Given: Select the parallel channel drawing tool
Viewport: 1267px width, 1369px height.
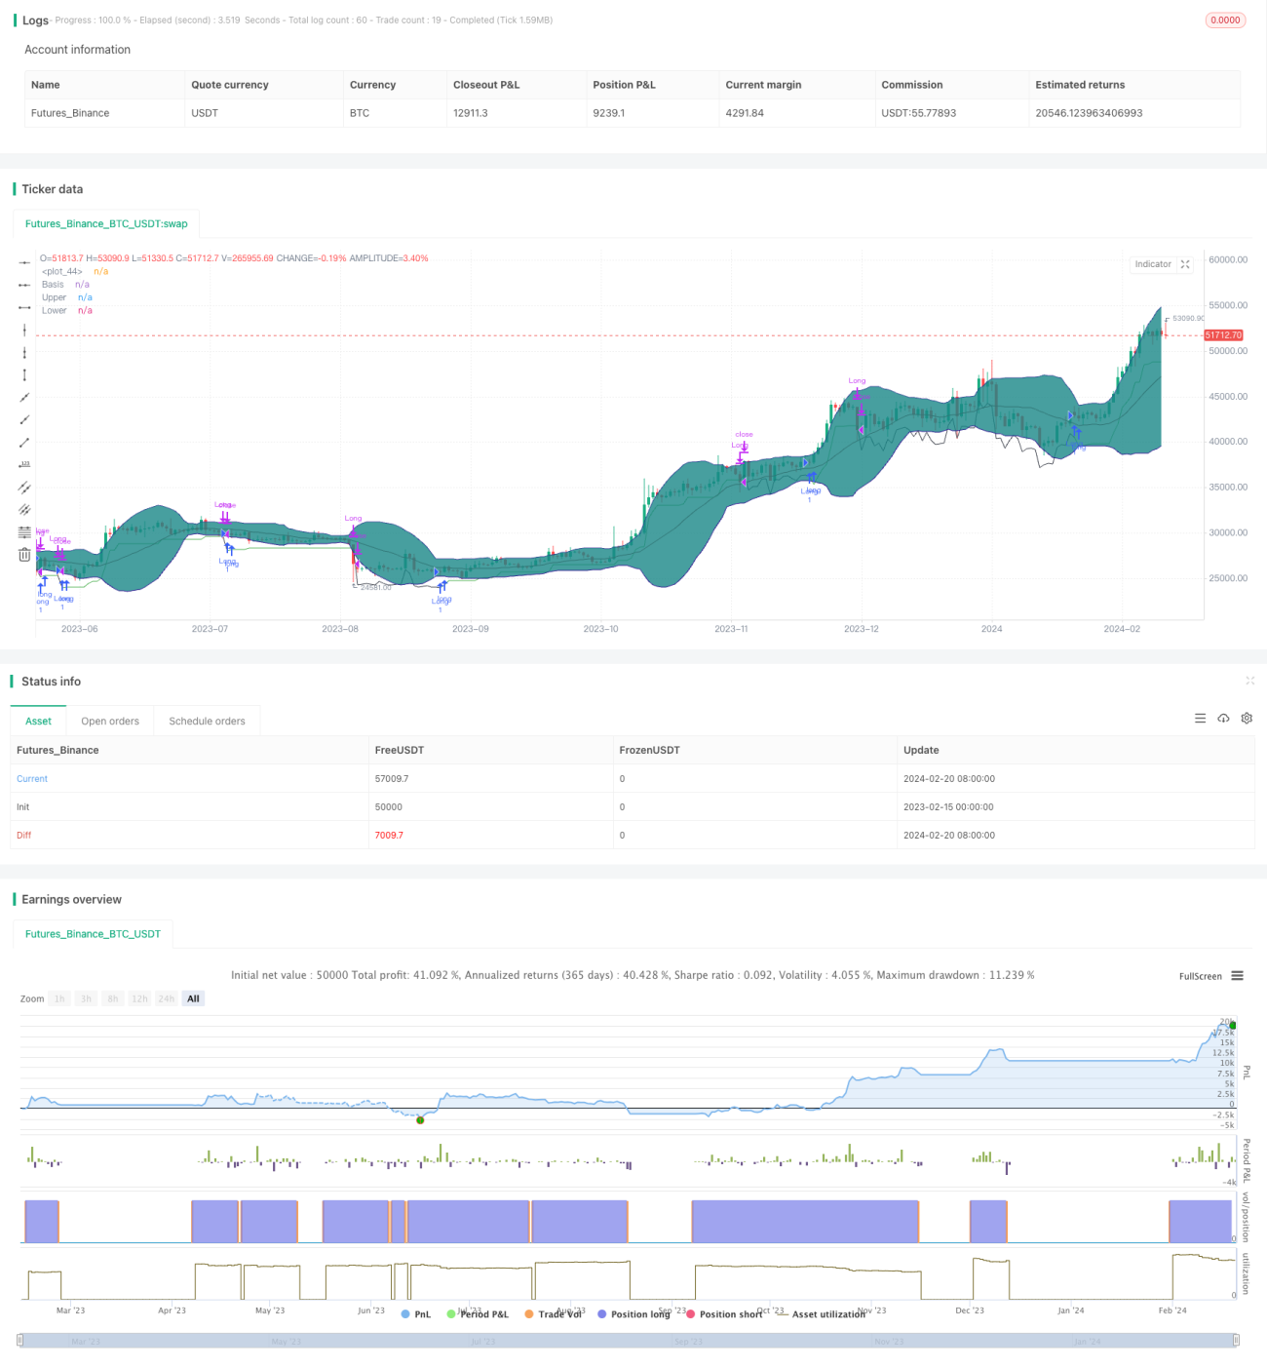Looking at the screenshot, I should 24,487.
